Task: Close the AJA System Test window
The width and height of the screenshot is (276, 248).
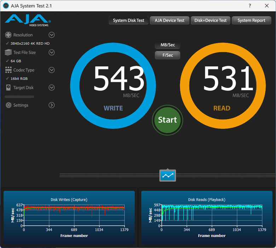Action: tap(267, 6)
